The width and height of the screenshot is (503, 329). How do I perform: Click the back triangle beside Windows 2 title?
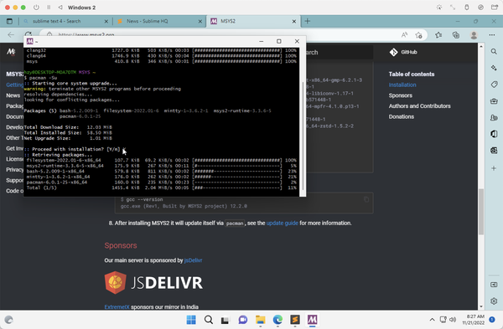pos(60,8)
